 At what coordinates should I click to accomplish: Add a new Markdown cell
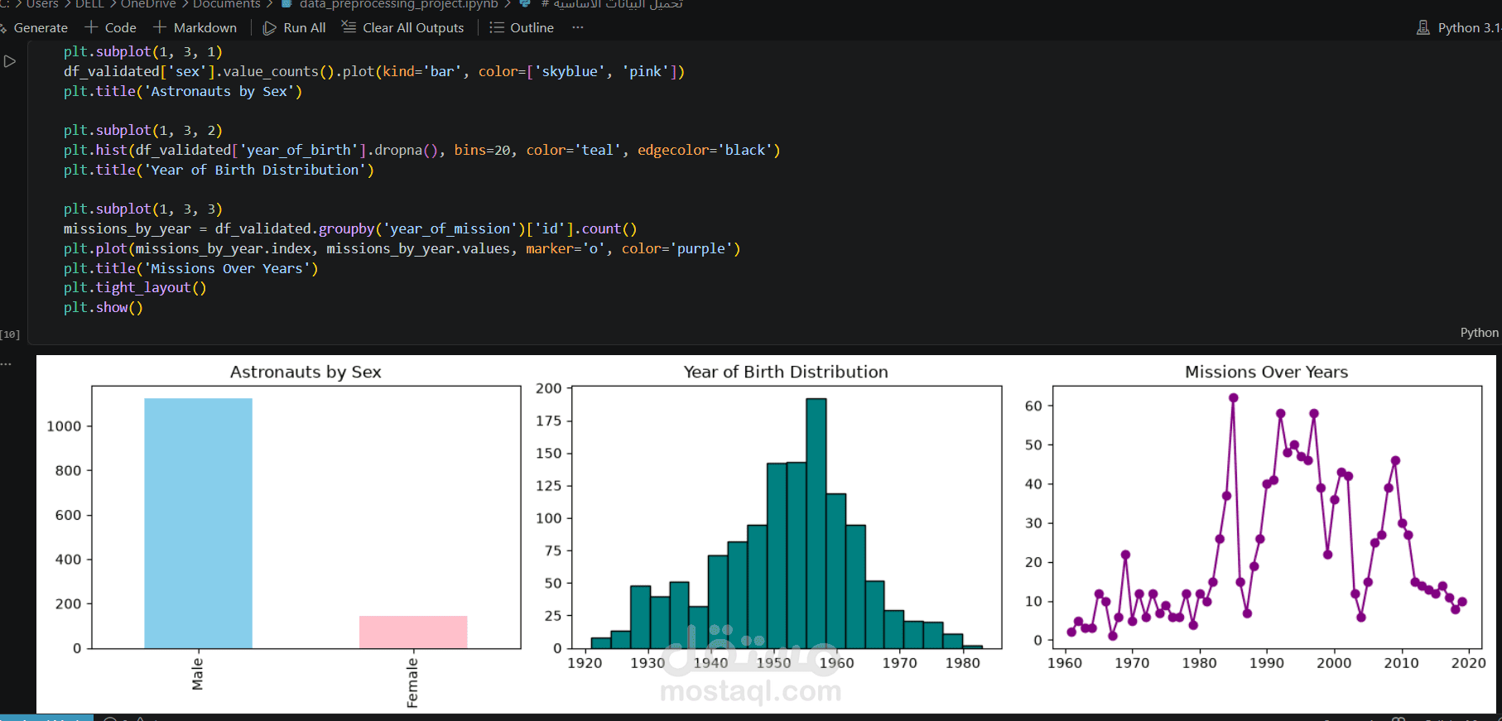coord(195,27)
